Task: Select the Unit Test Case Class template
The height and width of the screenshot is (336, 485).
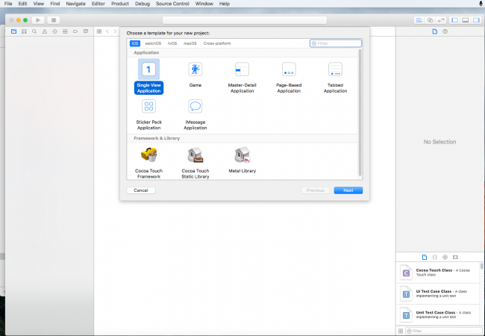Action: [x=438, y=314]
